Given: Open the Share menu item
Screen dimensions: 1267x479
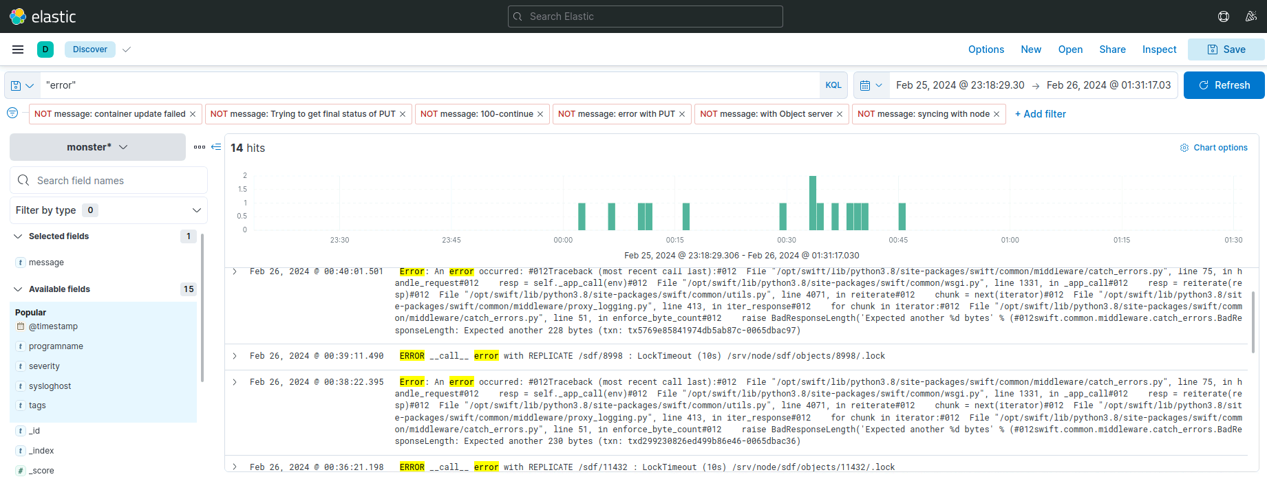Looking at the screenshot, I should pyautogui.click(x=1112, y=49).
